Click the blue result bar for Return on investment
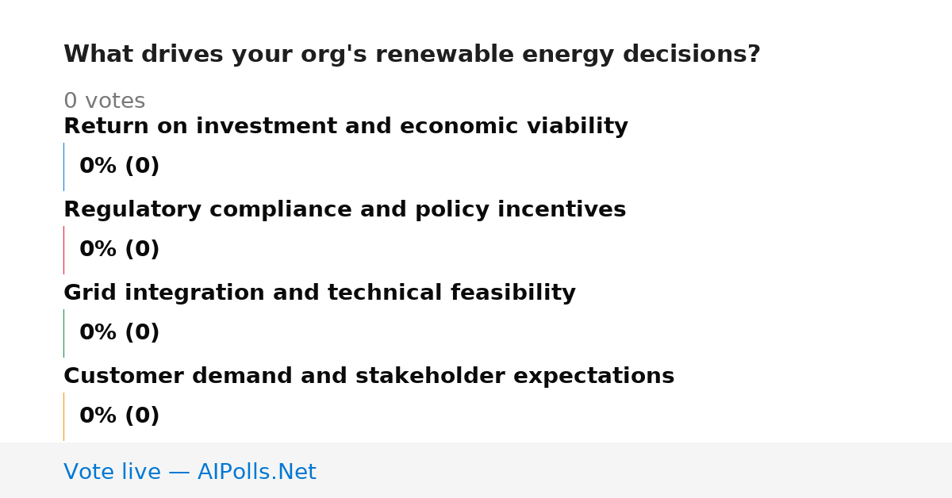 63,167
